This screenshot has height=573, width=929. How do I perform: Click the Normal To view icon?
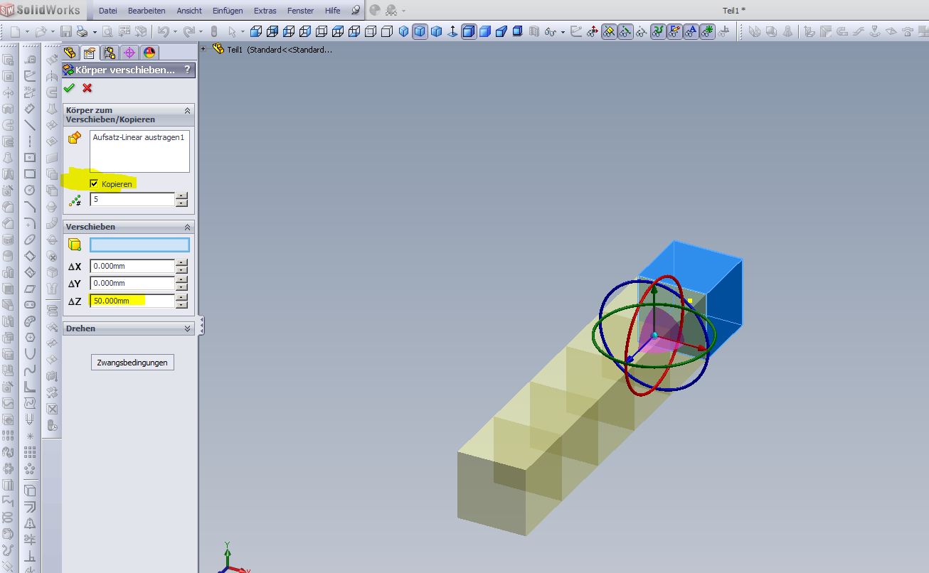coord(452,31)
